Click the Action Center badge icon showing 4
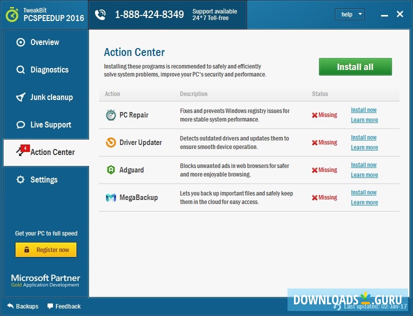The height and width of the screenshot is (316, 413). pos(22,150)
